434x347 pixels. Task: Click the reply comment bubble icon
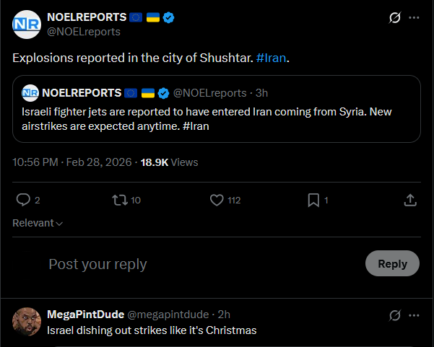[23, 200]
